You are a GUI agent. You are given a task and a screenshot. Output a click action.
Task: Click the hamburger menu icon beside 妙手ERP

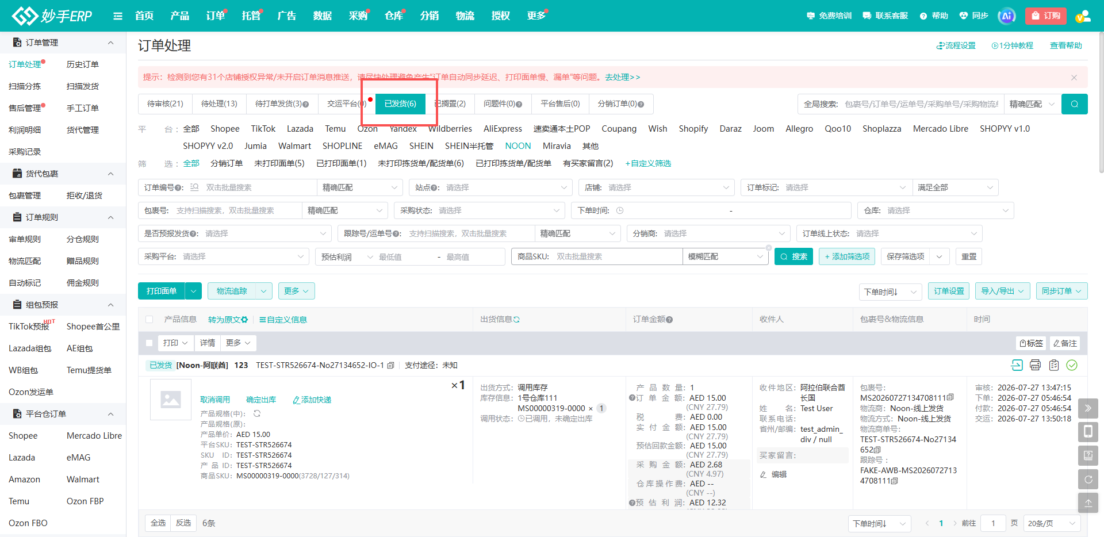pyautogui.click(x=118, y=16)
